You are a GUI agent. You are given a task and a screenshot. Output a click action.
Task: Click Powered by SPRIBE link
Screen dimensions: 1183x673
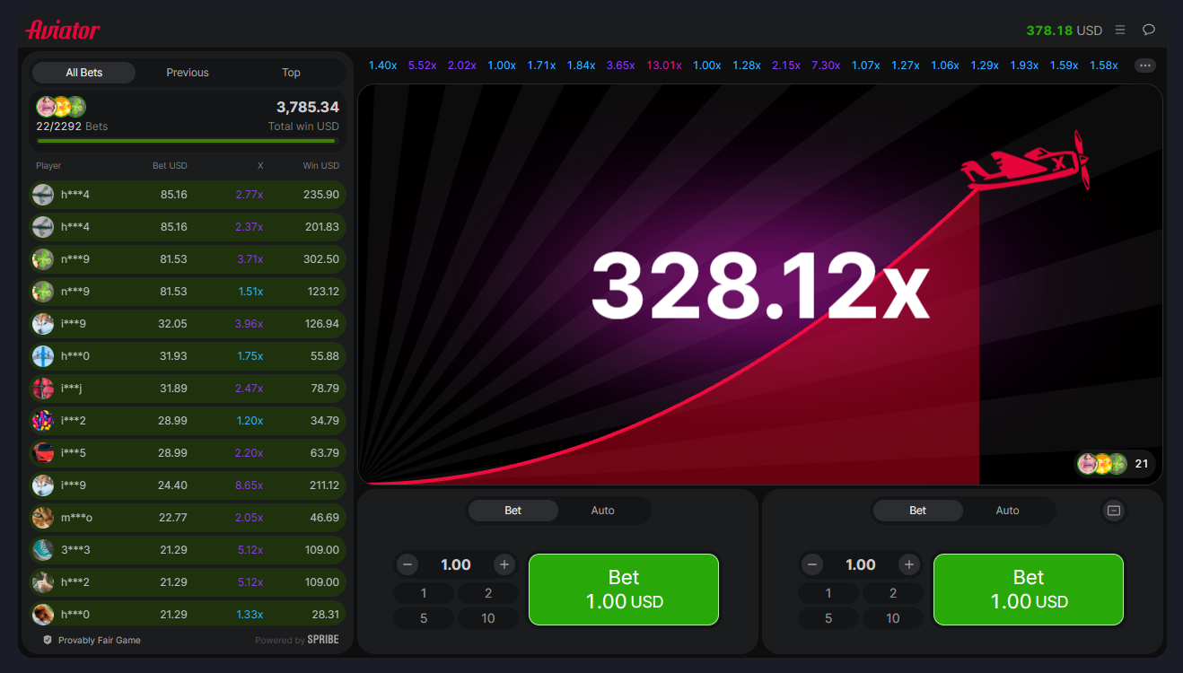click(x=297, y=640)
